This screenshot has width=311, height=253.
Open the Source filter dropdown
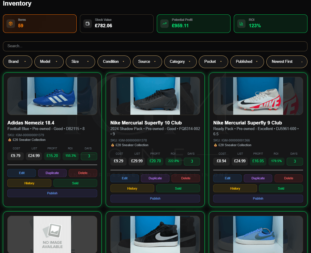point(147,62)
